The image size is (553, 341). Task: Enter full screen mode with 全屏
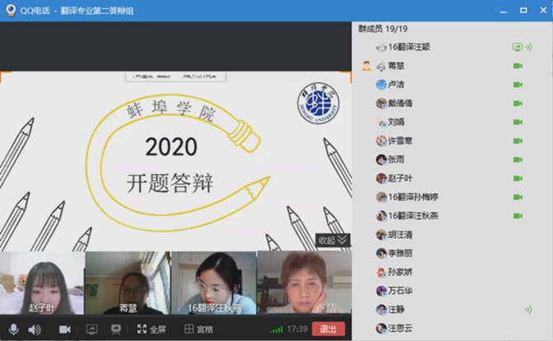click(151, 329)
